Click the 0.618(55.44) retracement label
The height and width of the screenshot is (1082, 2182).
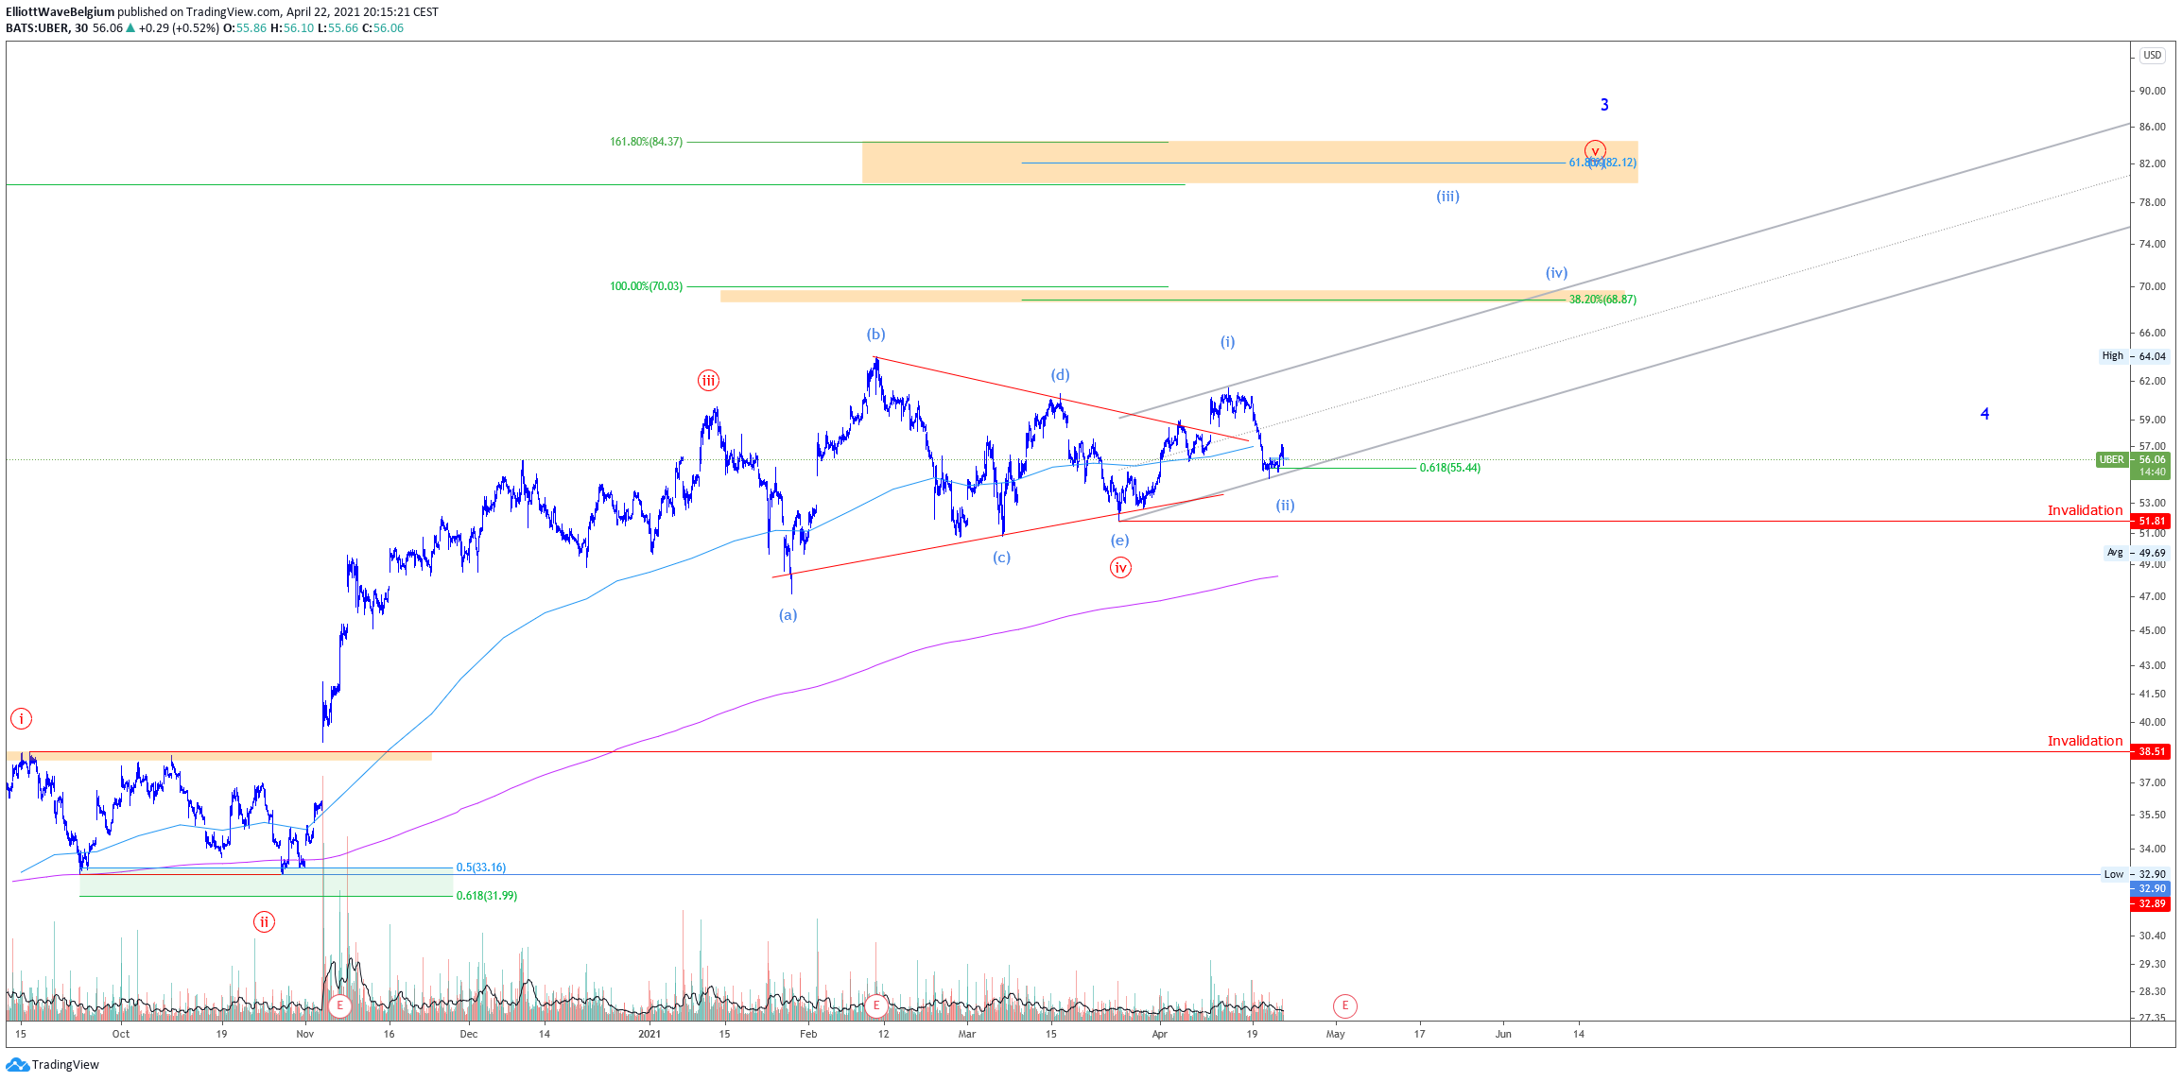(1449, 468)
